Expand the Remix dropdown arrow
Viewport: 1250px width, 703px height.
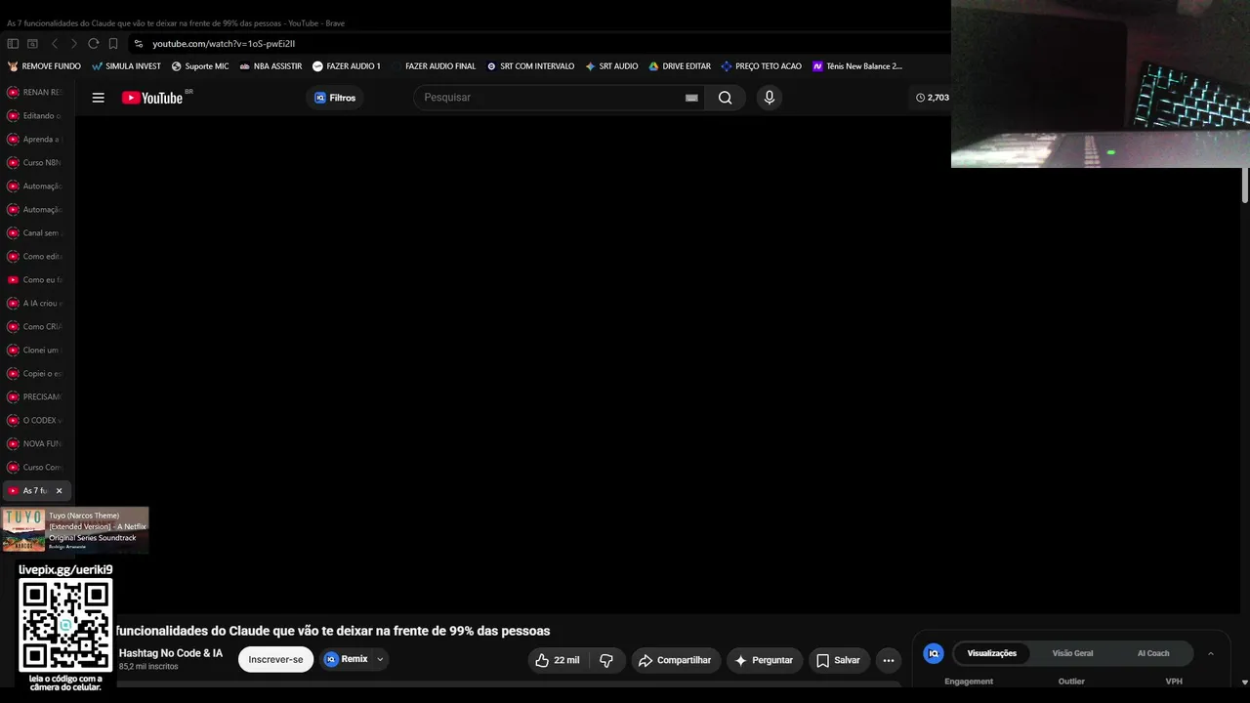(380, 659)
